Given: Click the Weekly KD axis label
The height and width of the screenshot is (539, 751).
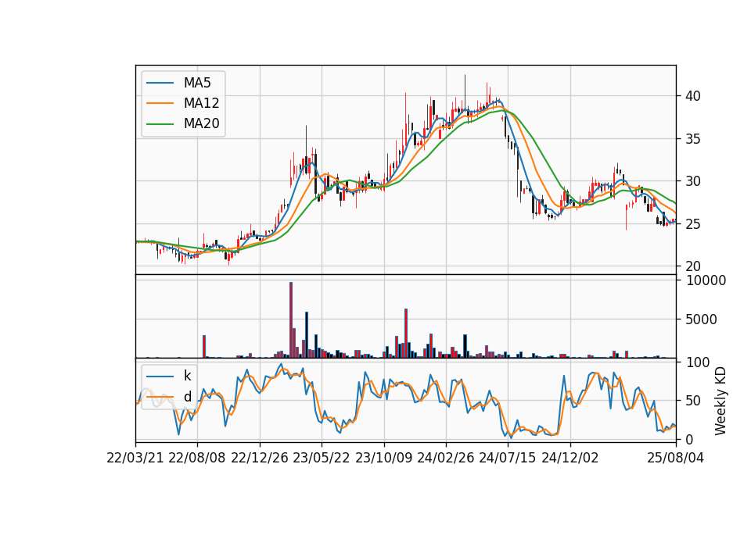Looking at the screenshot, I should tap(720, 402).
